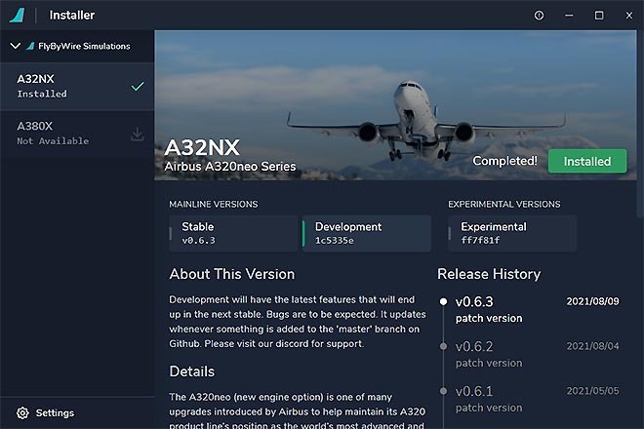Open the info icon in title bar
This screenshot has height=429, width=644.
click(x=539, y=15)
